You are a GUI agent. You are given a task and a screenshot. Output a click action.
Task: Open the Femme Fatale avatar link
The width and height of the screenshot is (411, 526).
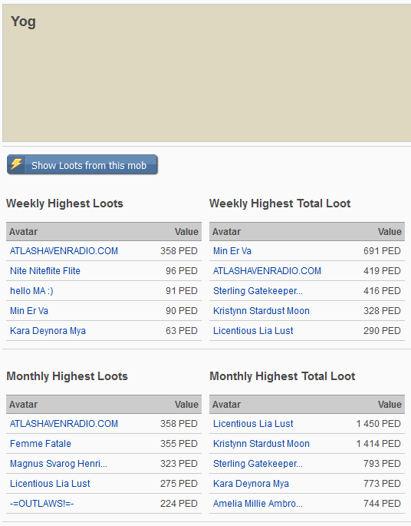pyautogui.click(x=41, y=444)
